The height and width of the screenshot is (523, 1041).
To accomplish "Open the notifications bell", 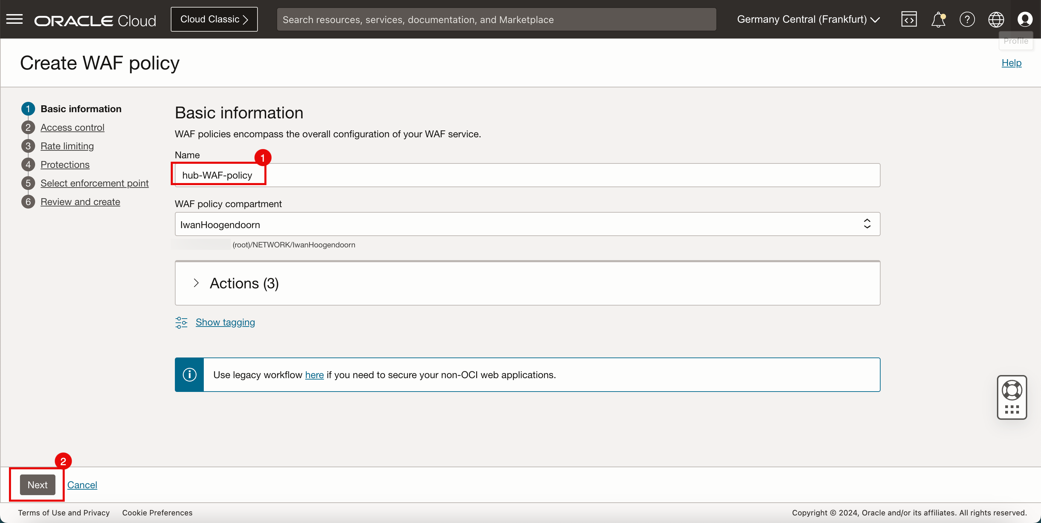I will (x=938, y=19).
